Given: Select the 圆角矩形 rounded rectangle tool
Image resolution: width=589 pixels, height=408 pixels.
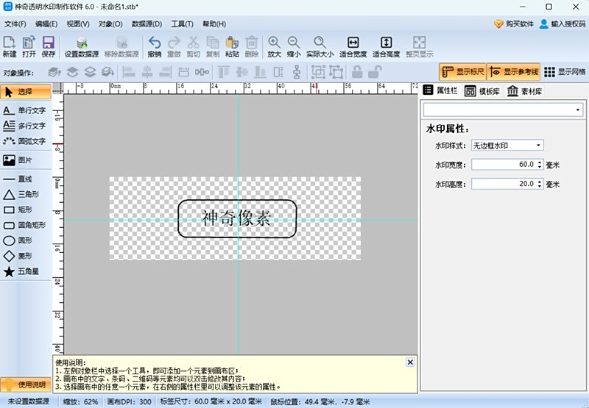Looking at the screenshot, I should pyautogui.click(x=26, y=225).
